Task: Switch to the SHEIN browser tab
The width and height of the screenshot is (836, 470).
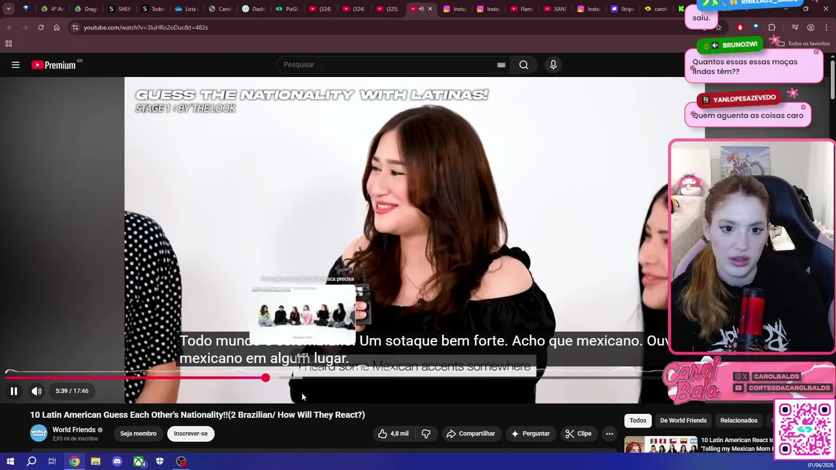Action: point(120,9)
